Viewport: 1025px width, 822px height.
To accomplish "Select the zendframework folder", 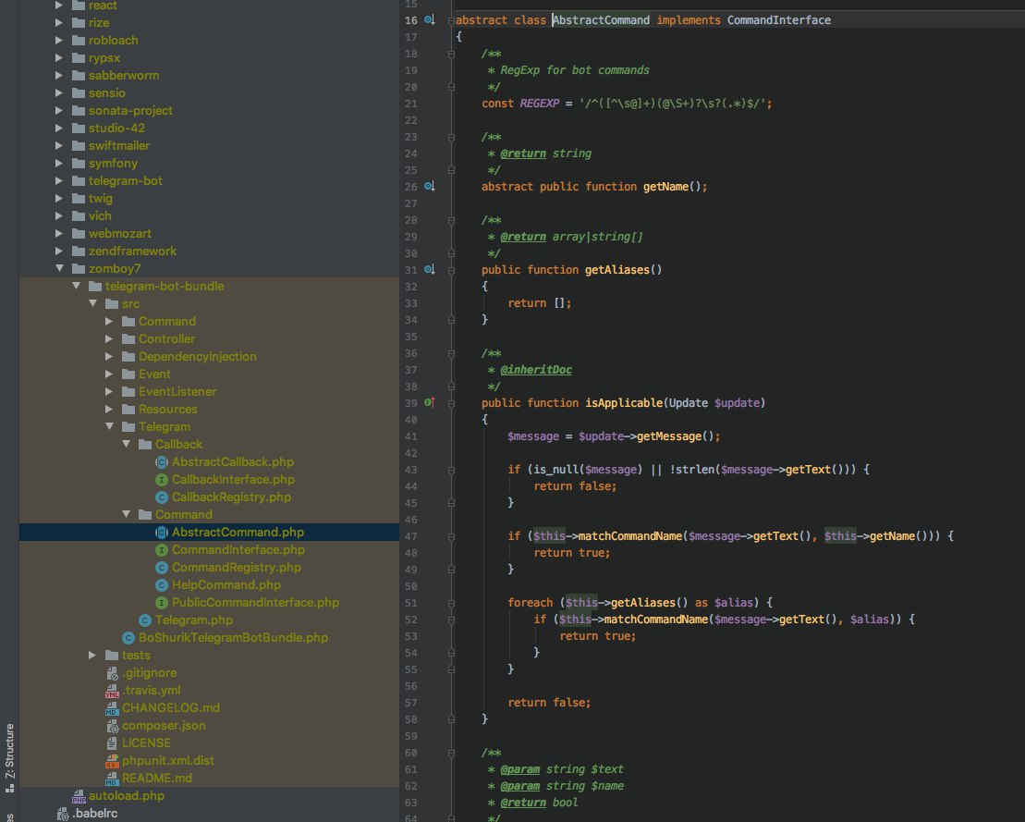I will point(209,252).
